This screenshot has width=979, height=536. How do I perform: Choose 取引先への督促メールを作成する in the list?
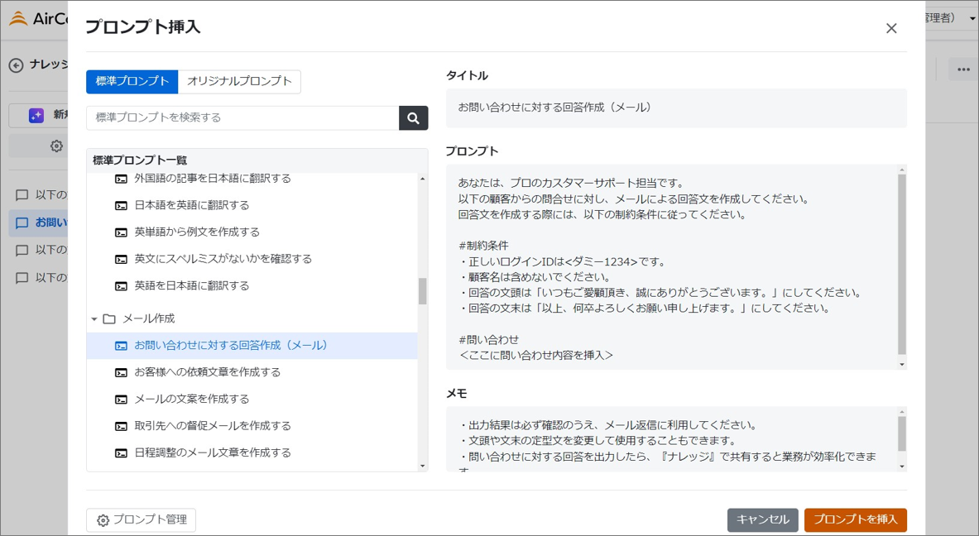click(x=213, y=426)
